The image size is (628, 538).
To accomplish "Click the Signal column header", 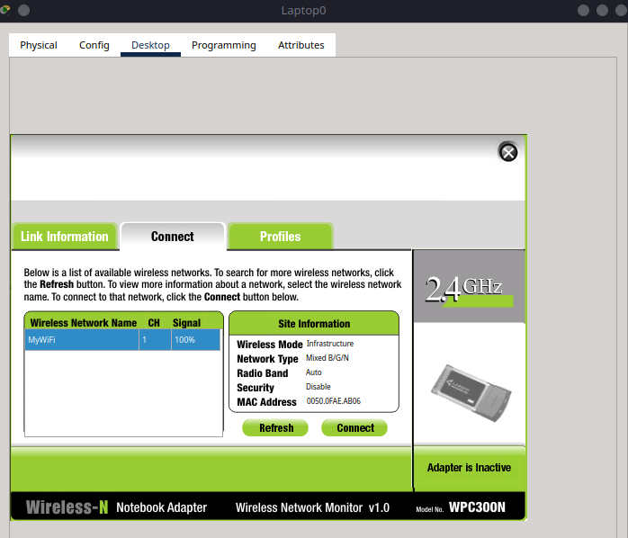I will click(186, 323).
